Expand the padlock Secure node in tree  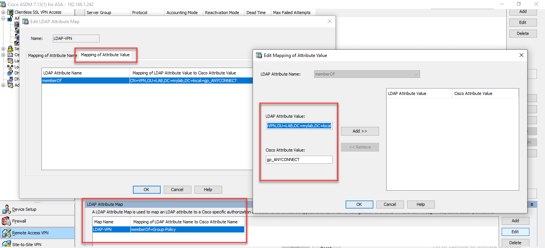(x=3, y=49)
